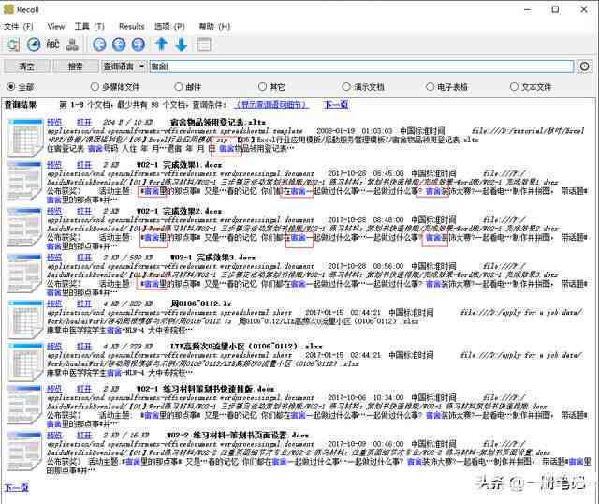The height and width of the screenshot is (504, 599).
Task: Click the 清空 clear button
Action: (x=27, y=67)
